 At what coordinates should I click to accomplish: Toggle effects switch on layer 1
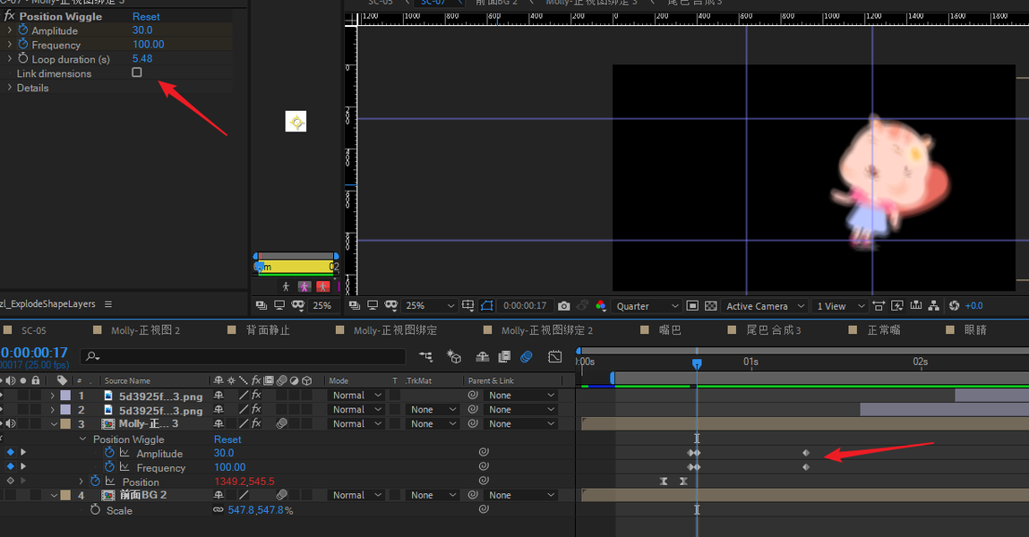pos(257,396)
